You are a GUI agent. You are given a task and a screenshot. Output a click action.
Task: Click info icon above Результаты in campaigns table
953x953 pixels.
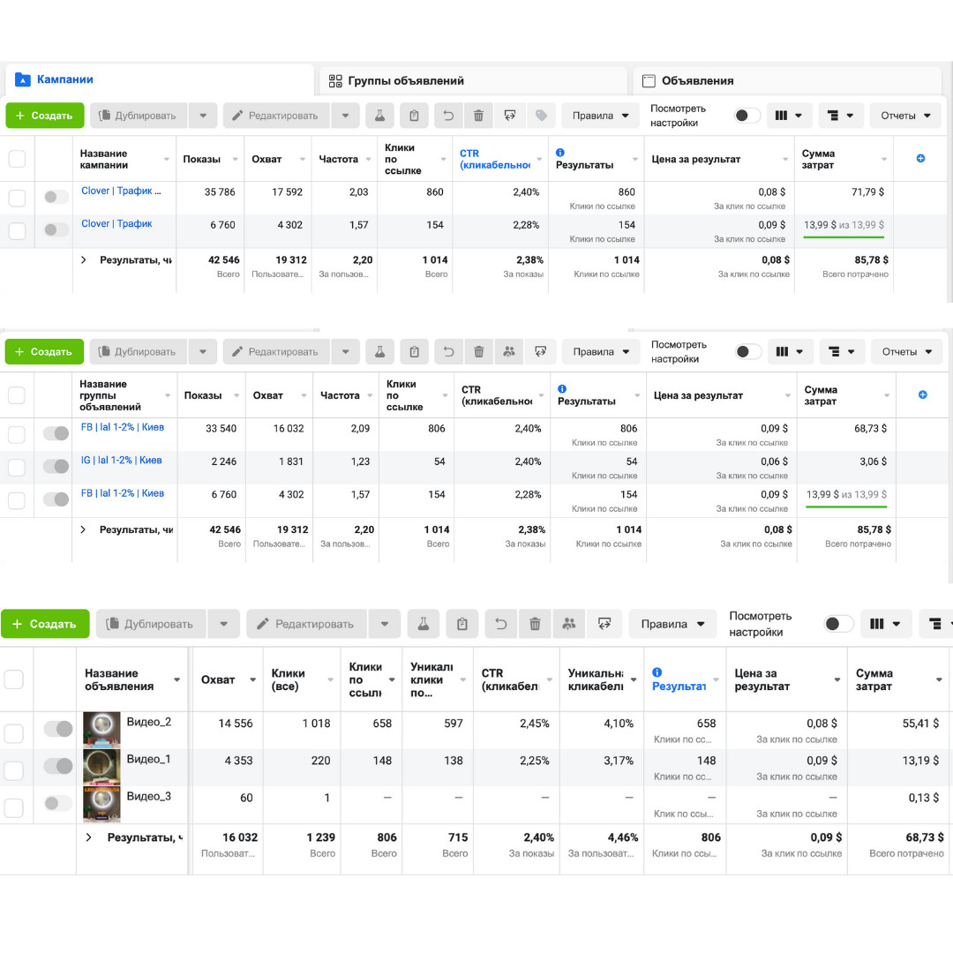tap(560, 153)
